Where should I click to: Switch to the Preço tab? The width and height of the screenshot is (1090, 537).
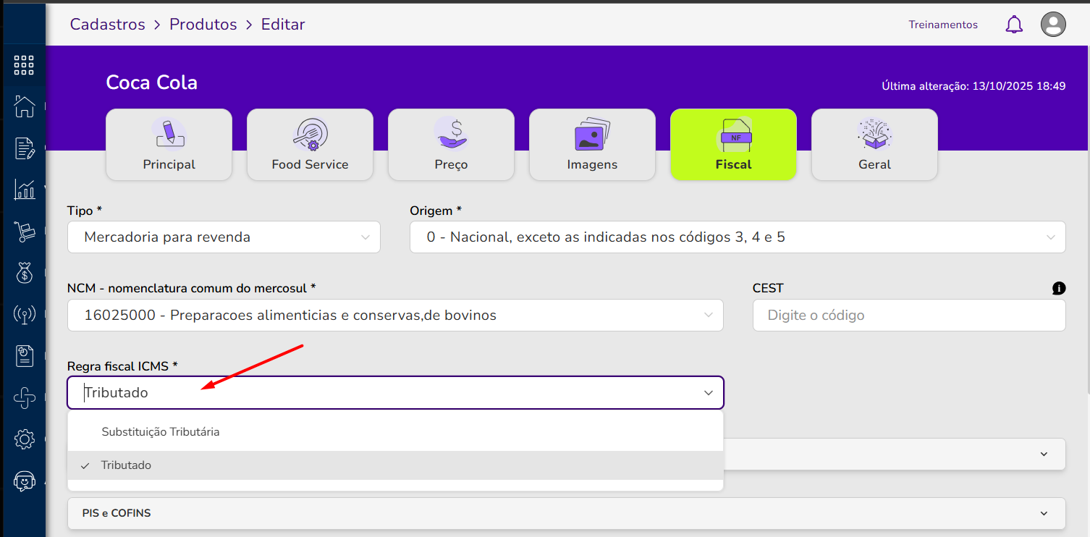[x=451, y=145]
